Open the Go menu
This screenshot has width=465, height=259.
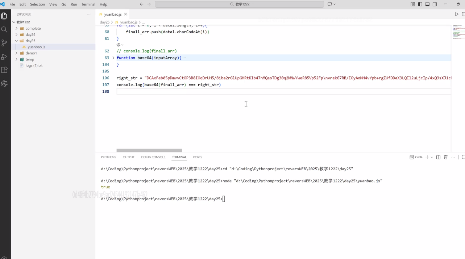pyautogui.click(x=64, y=4)
